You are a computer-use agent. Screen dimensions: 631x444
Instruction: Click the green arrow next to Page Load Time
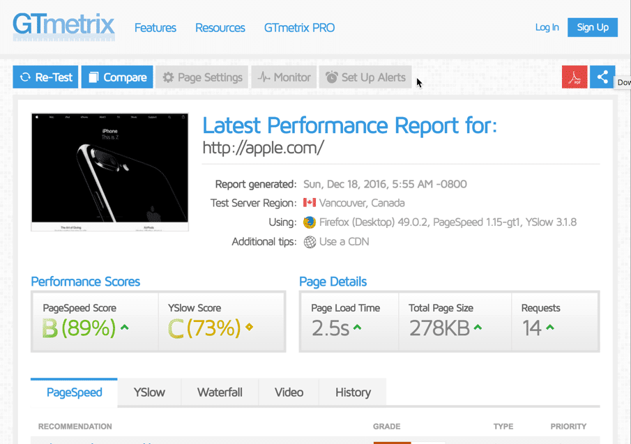(x=357, y=327)
